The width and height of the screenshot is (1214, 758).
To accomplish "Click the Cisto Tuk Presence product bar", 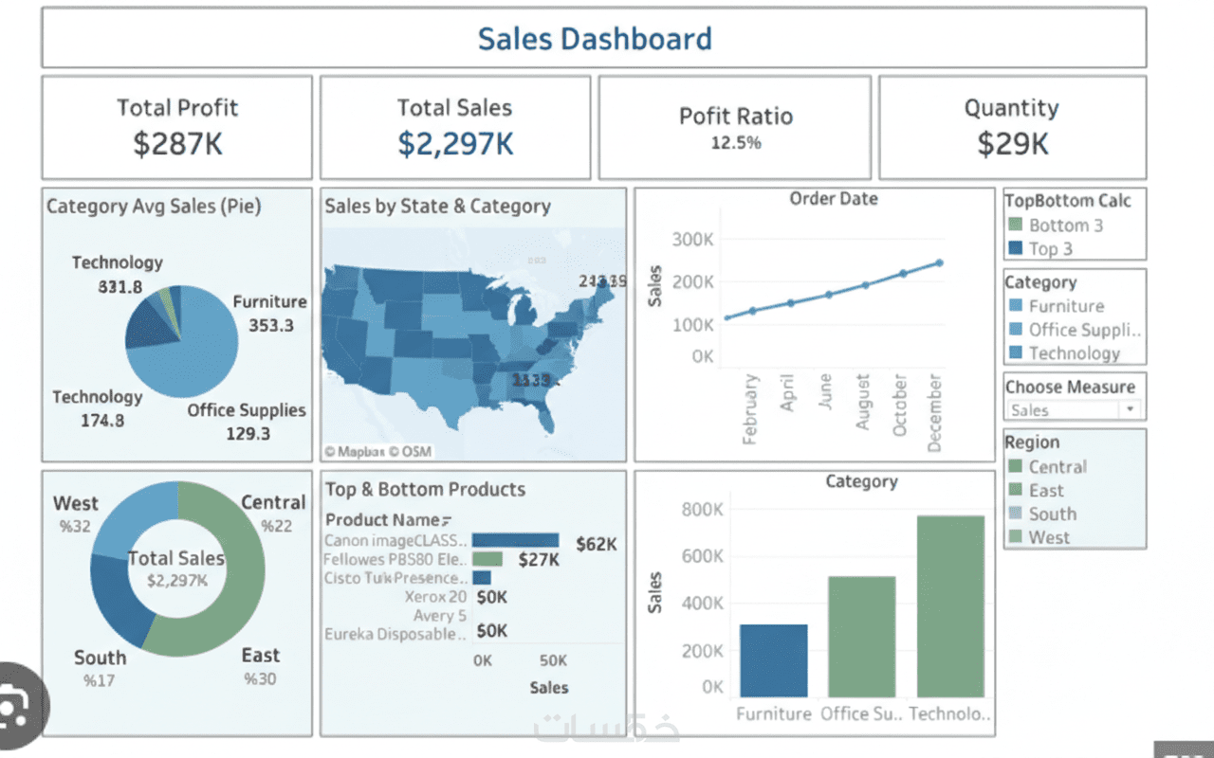I will point(481,577).
